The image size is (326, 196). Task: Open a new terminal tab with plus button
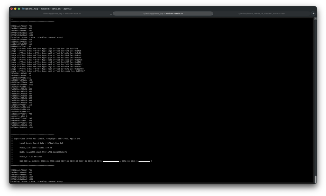314,13
